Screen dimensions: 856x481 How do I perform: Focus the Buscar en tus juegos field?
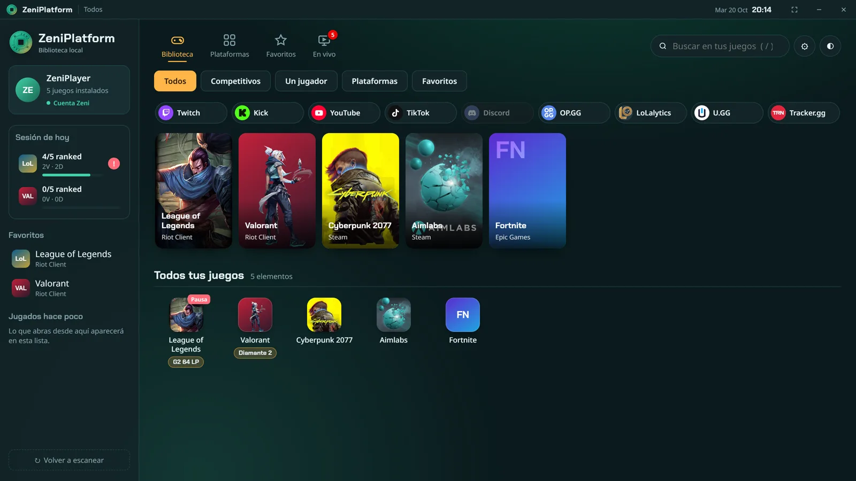720,46
